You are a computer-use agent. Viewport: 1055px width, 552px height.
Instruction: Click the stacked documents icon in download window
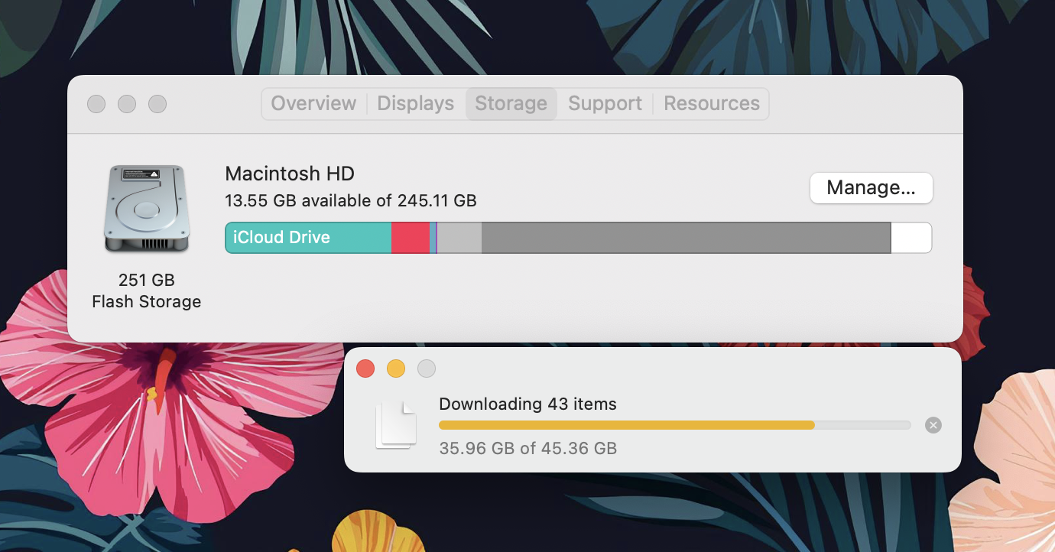pos(396,425)
